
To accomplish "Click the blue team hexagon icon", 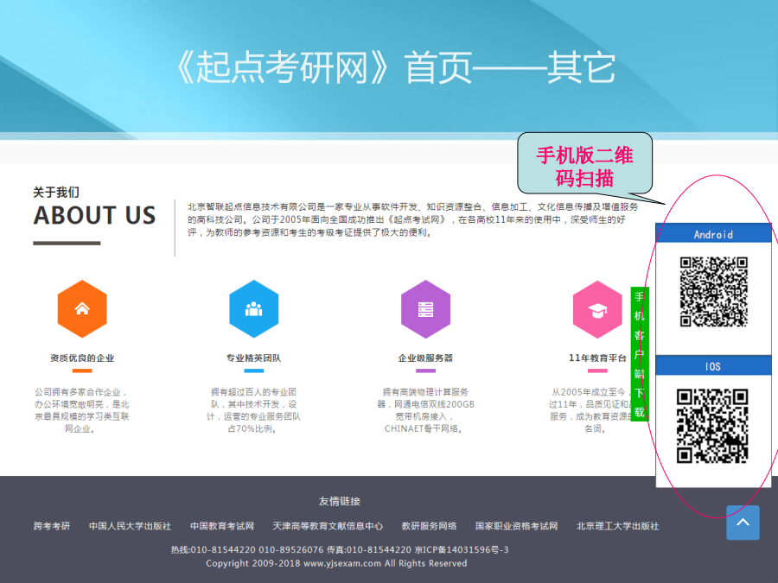I will coord(253,309).
